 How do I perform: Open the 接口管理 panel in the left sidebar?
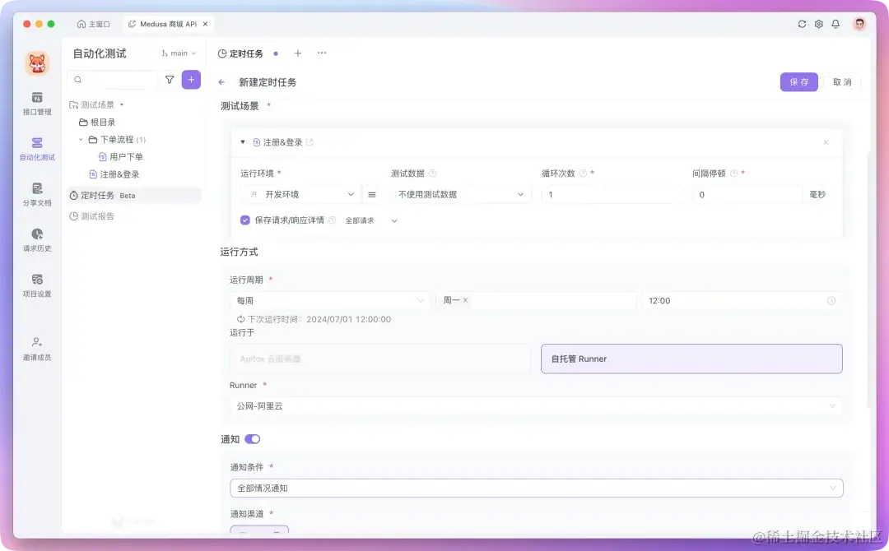click(x=36, y=104)
